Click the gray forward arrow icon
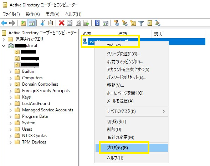 (x=12, y=23)
